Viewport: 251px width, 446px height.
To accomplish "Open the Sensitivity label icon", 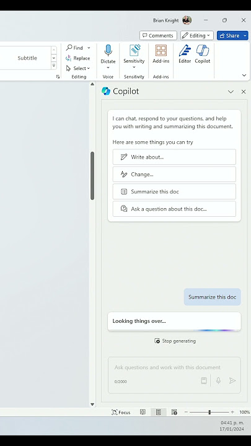I will tap(134, 50).
